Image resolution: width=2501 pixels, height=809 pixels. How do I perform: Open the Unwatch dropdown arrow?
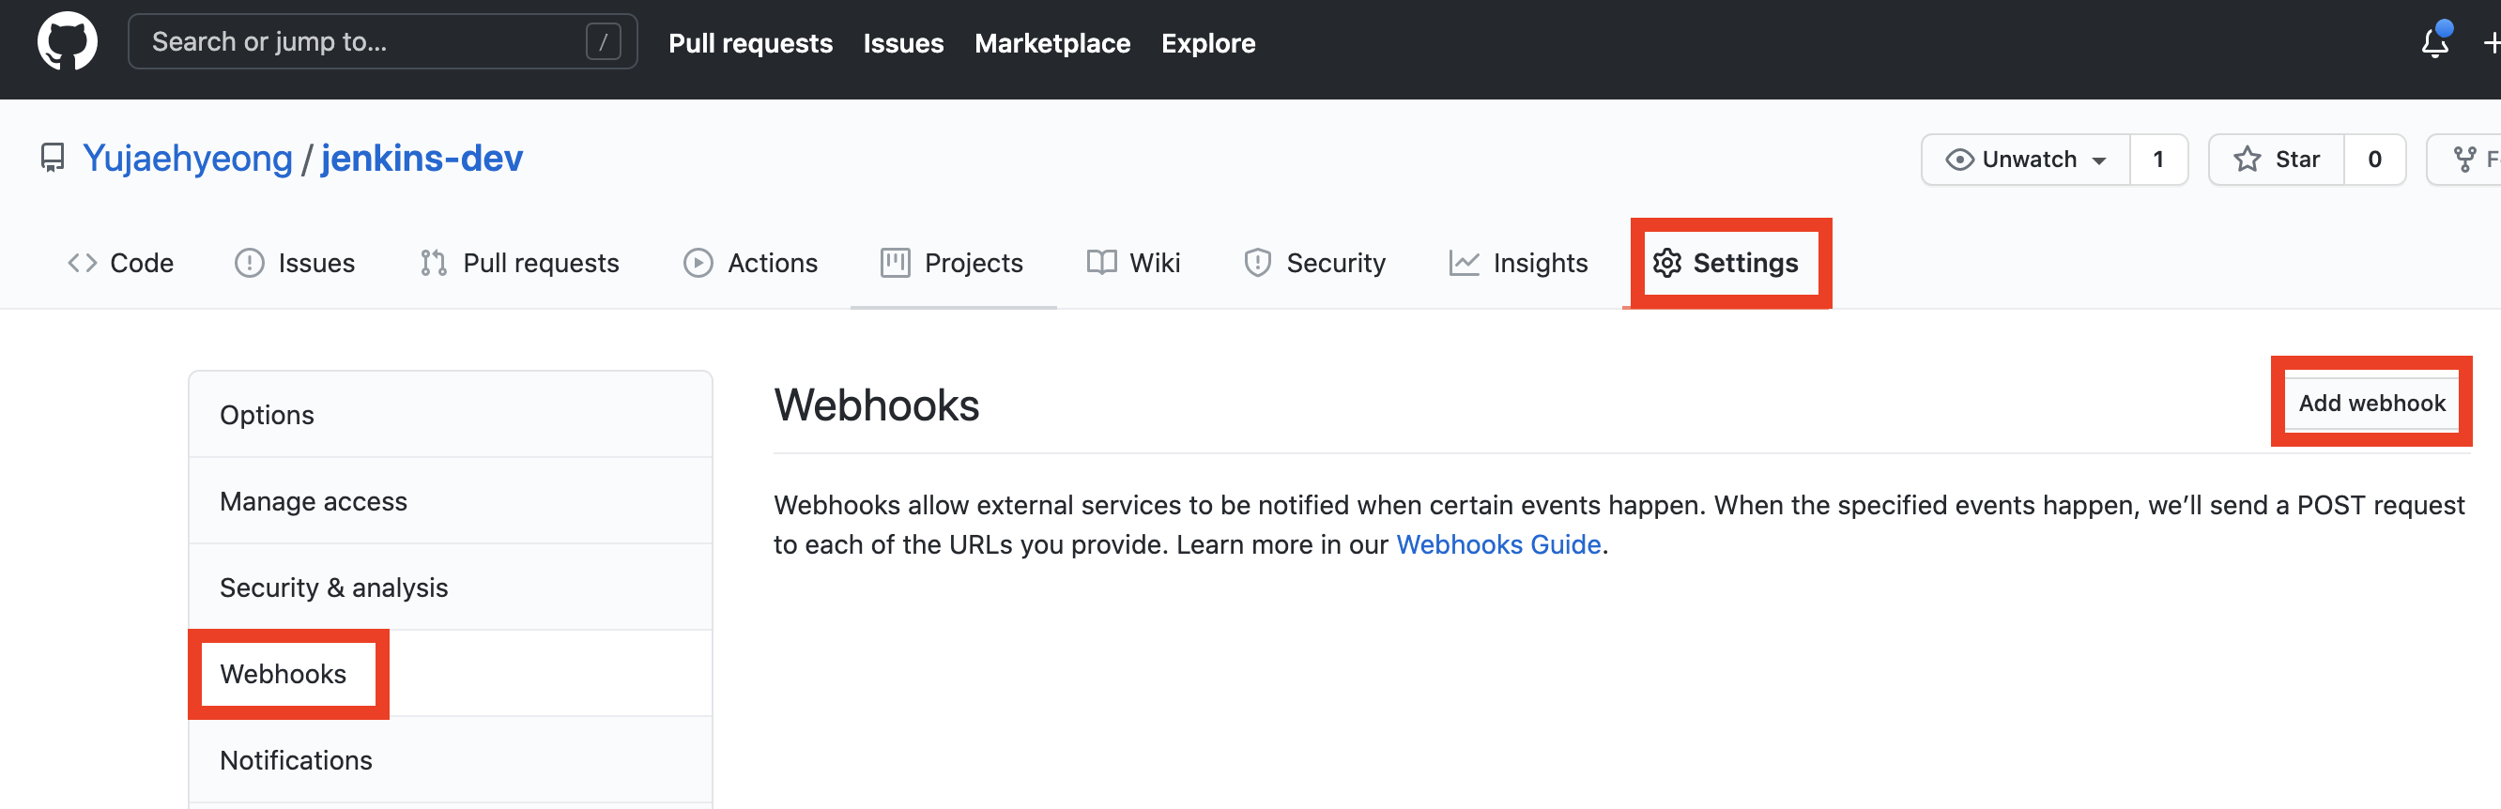[2098, 161]
